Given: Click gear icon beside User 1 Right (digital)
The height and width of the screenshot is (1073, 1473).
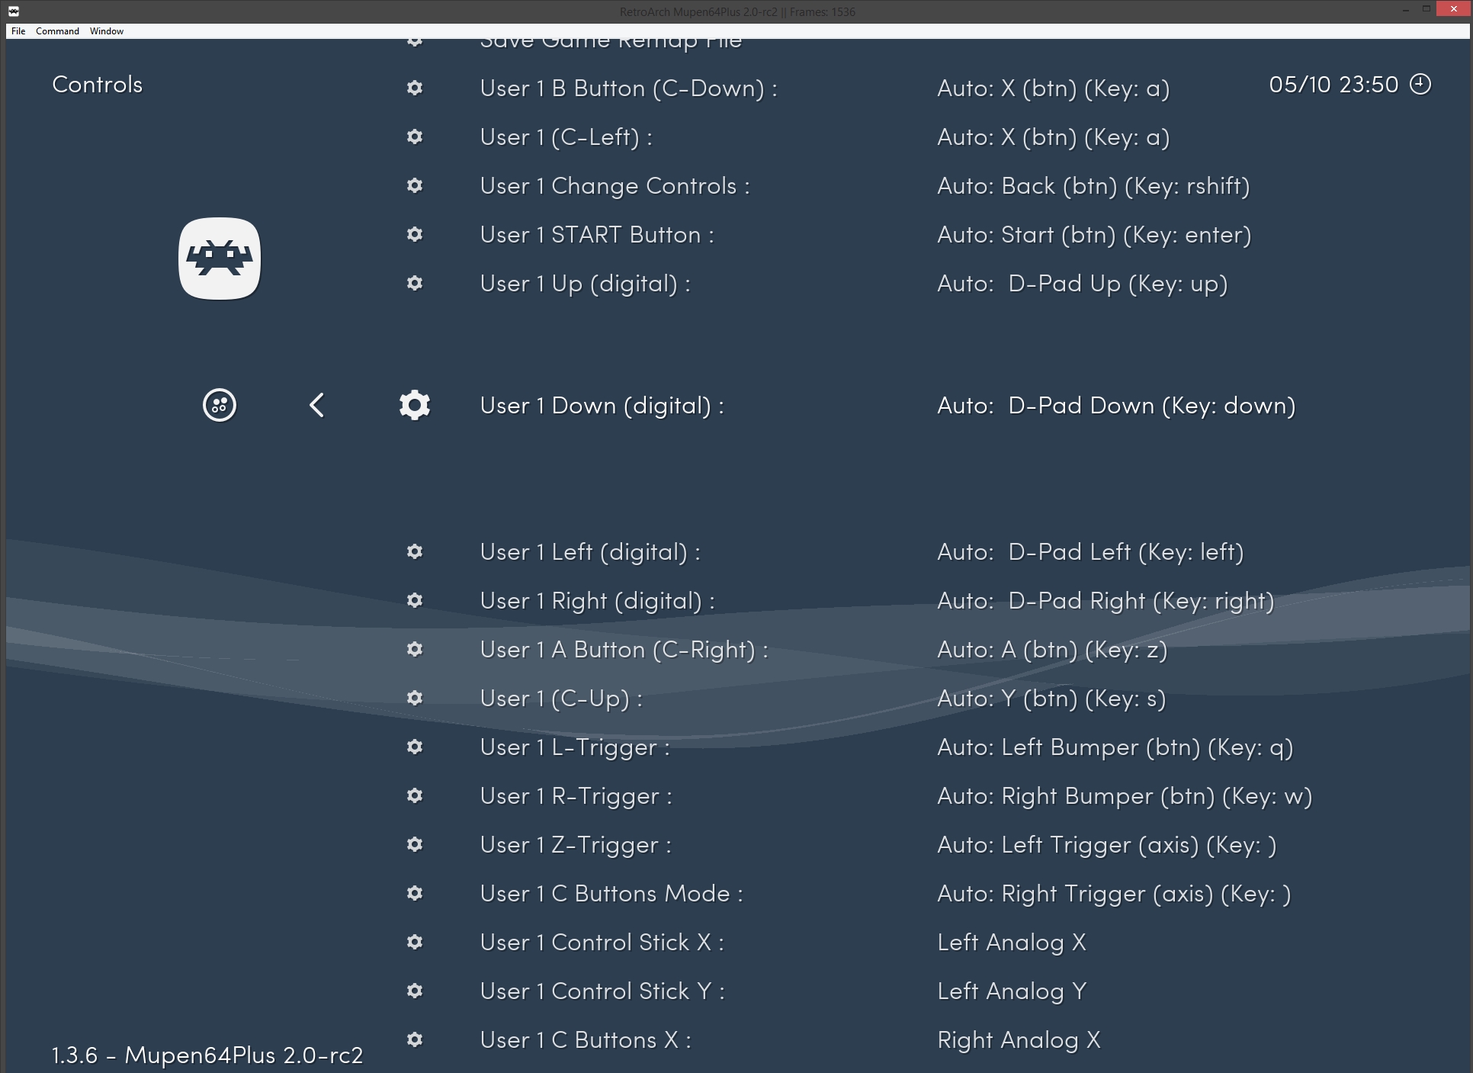Looking at the screenshot, I should click(415, 600).
